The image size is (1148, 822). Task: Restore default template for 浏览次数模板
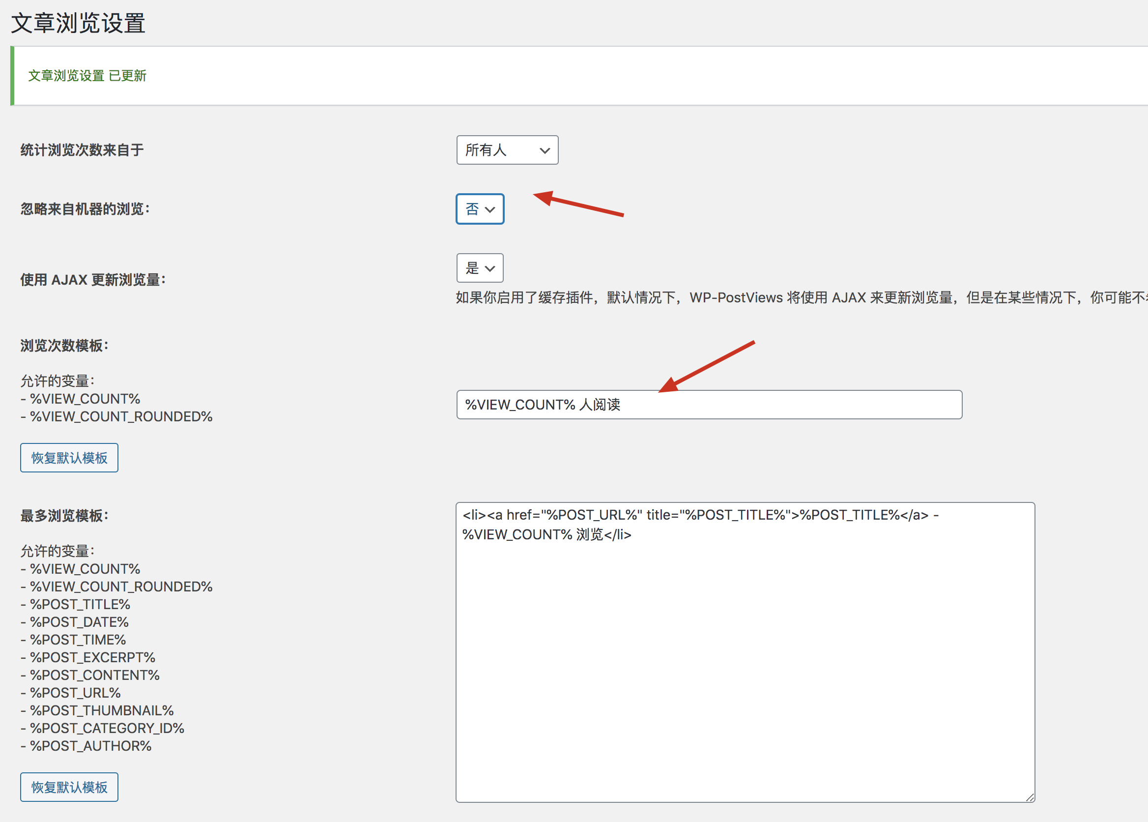pyautogui.click(x=69, y=458)
